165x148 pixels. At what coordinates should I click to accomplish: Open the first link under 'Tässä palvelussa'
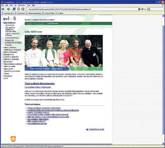(x=44, y=108)
